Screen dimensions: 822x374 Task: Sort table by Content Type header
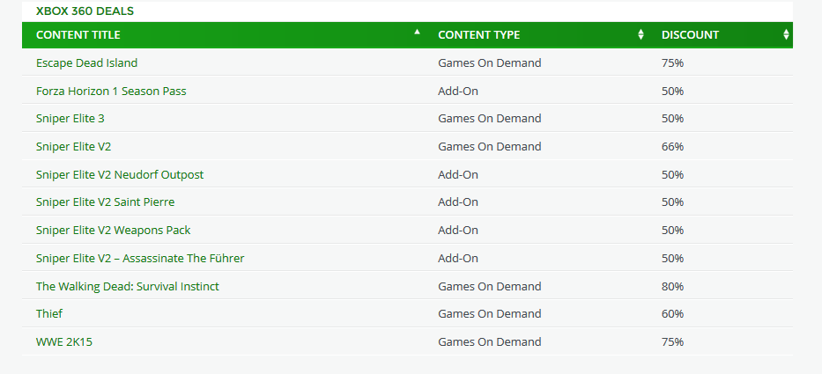[479, 35]
